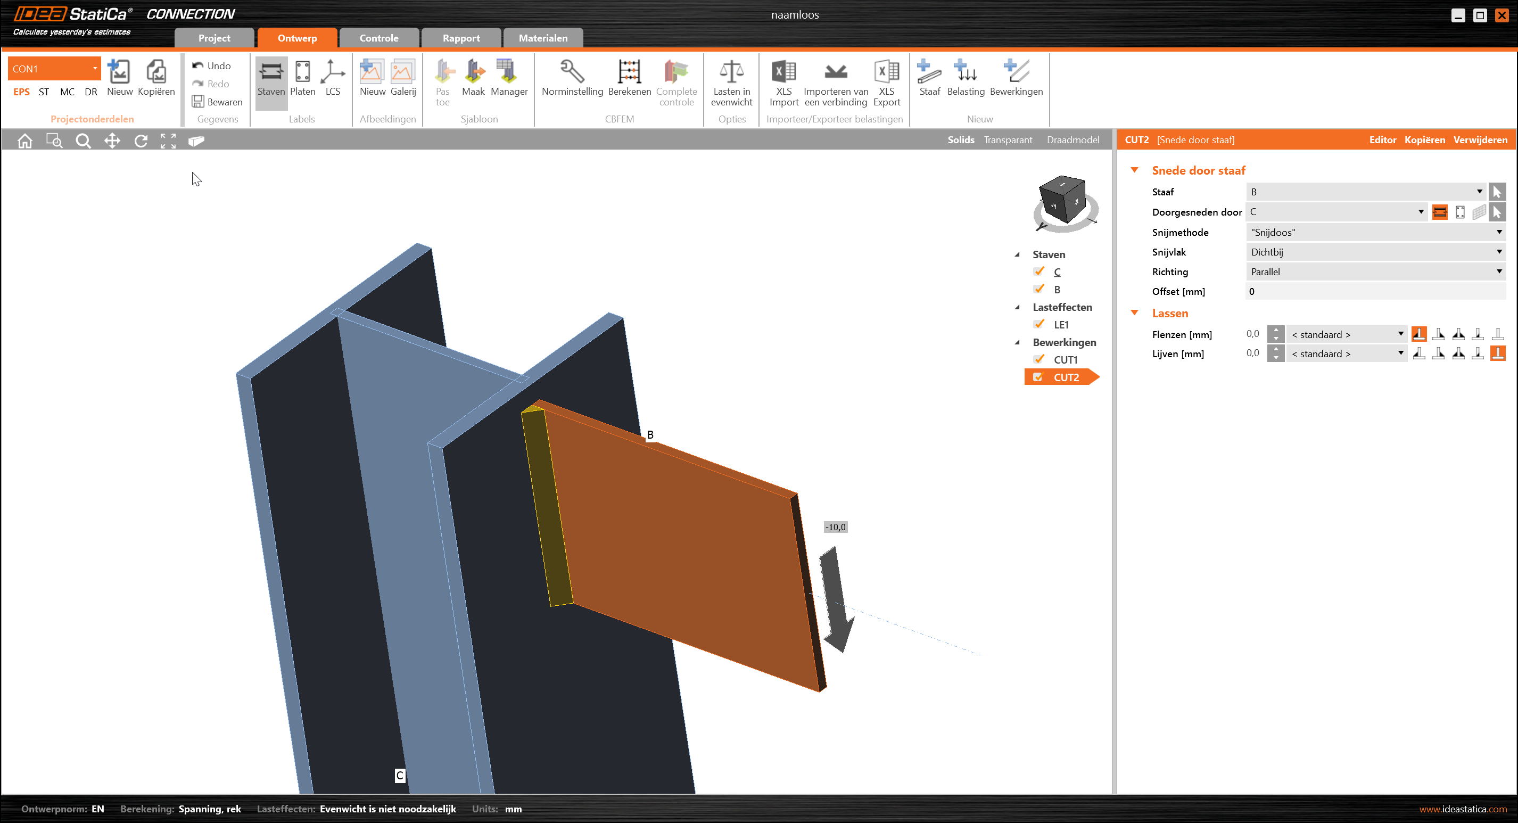Click the Offset [mm] input field
Image resolution: width=1518 pixels, height=823 pixels.
point(1375,291)
